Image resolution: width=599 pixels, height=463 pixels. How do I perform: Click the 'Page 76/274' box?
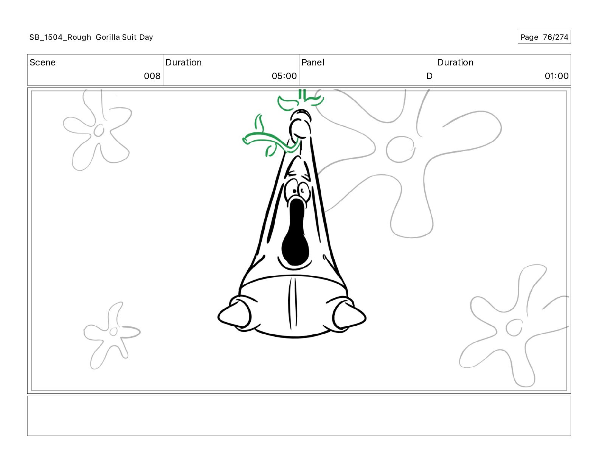click(x=544, y=37)
